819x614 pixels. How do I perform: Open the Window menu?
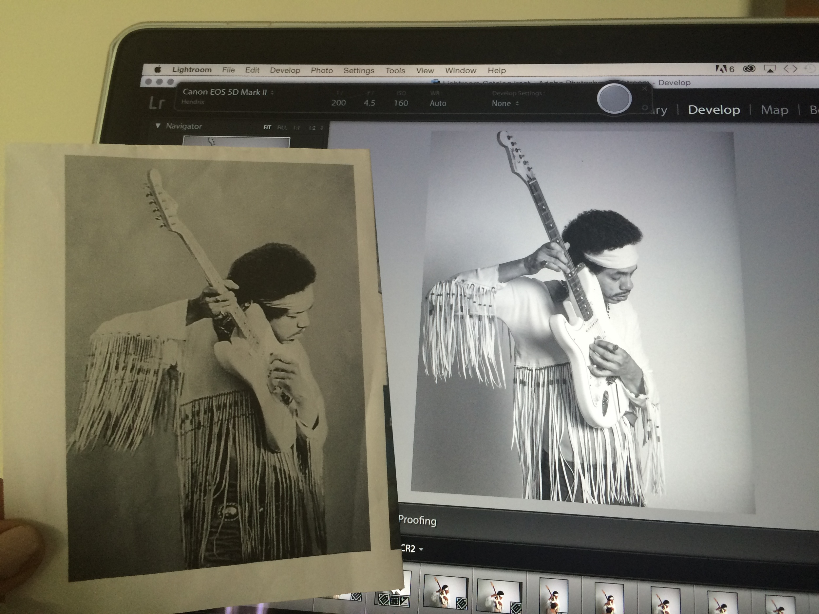click(461, 70)
